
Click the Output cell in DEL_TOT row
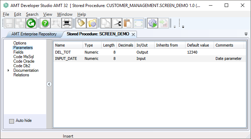(145, 52)
